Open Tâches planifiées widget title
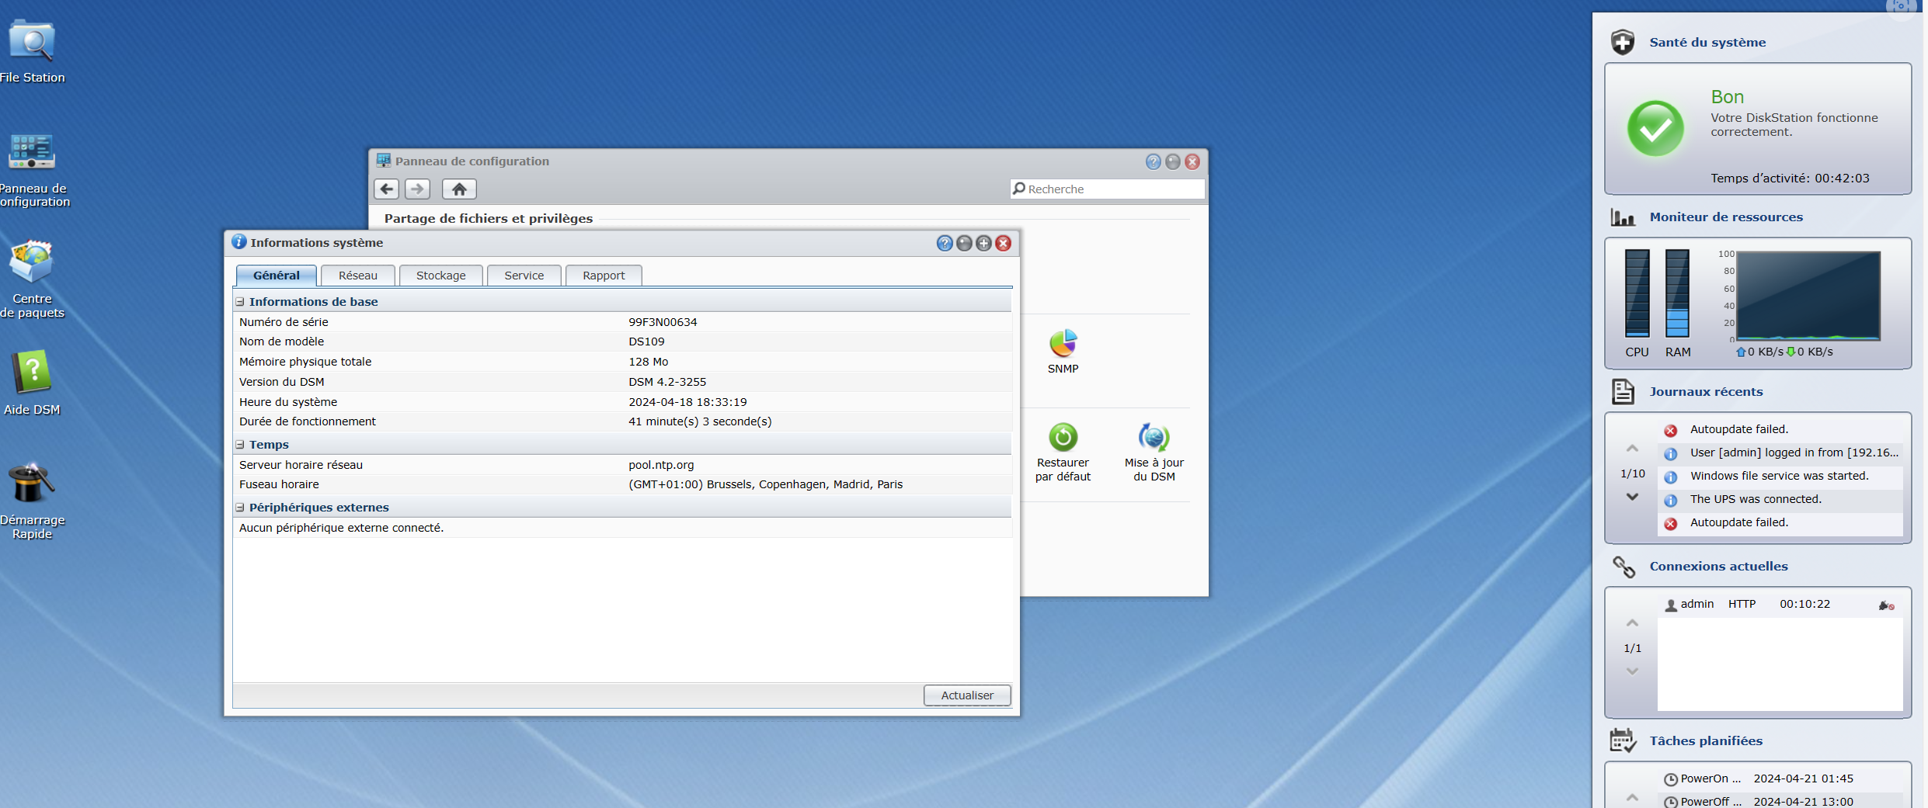Image resolution: width=1928 pixels, height=808 pixels. click(x=1706, y=741)
